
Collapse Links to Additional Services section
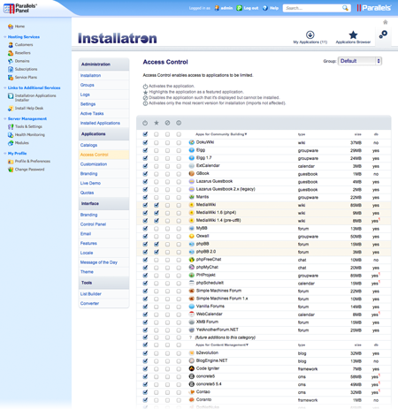5,87
